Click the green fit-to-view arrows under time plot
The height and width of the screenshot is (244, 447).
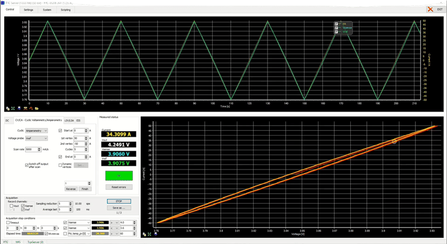(x=13, y=108)
